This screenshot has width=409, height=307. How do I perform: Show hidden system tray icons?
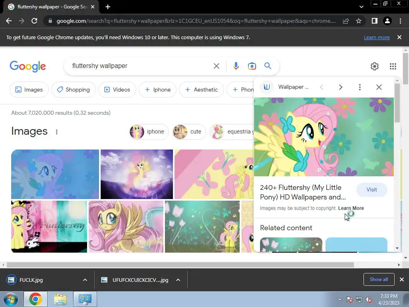[340, 299]
